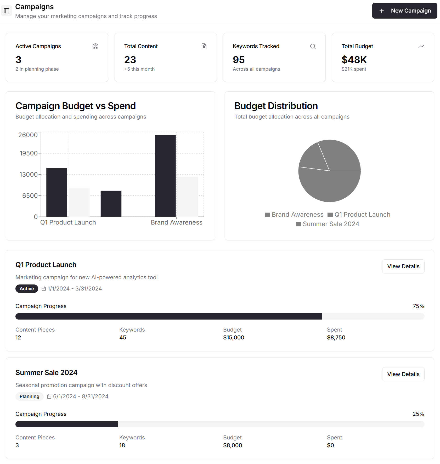The height and width of the screenshot is (464, 440).
Task: Click the calendar icon beside 6/1/2024 date
Action: [x=49, y=396]
